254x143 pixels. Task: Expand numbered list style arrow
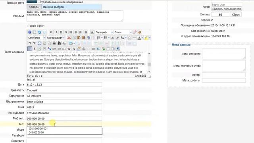tap(102, 38)
